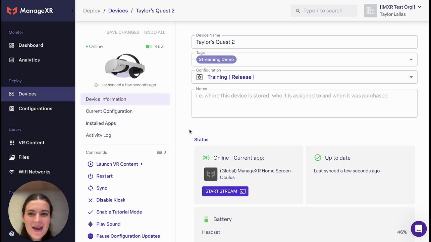431x242 pixels.
Task: Click UNDO ALL button
Action: (155, 32)
